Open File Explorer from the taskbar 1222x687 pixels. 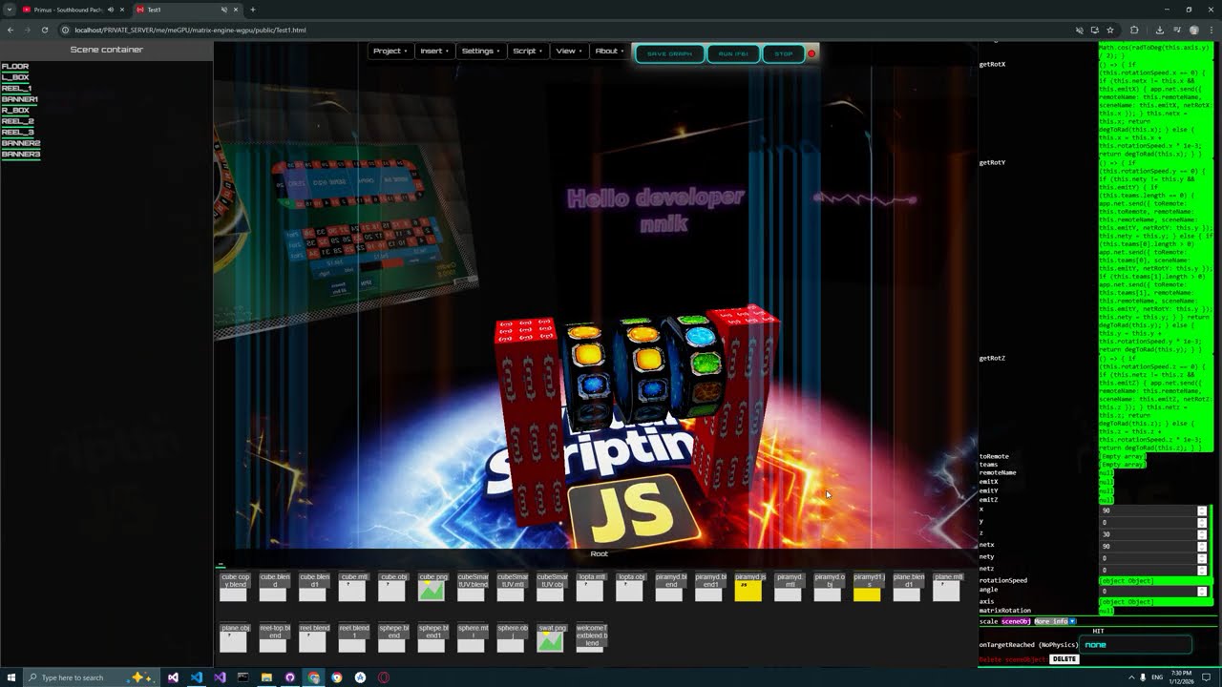266,677
